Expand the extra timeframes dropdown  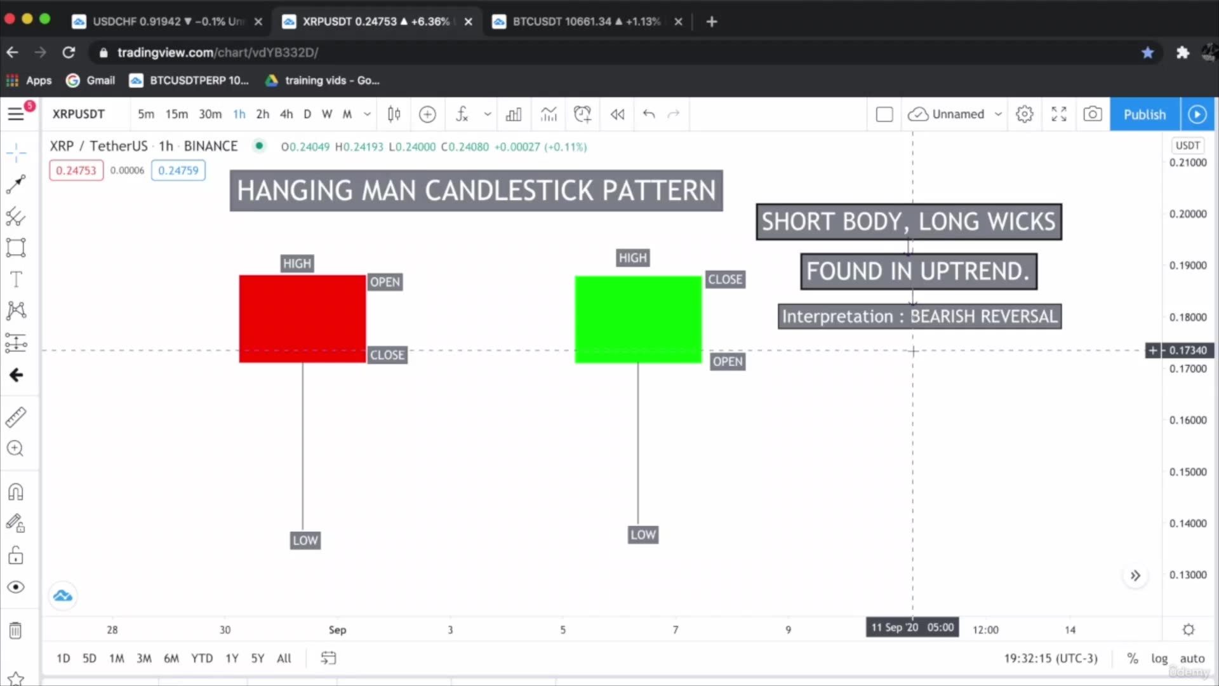[x=368, y=114]
